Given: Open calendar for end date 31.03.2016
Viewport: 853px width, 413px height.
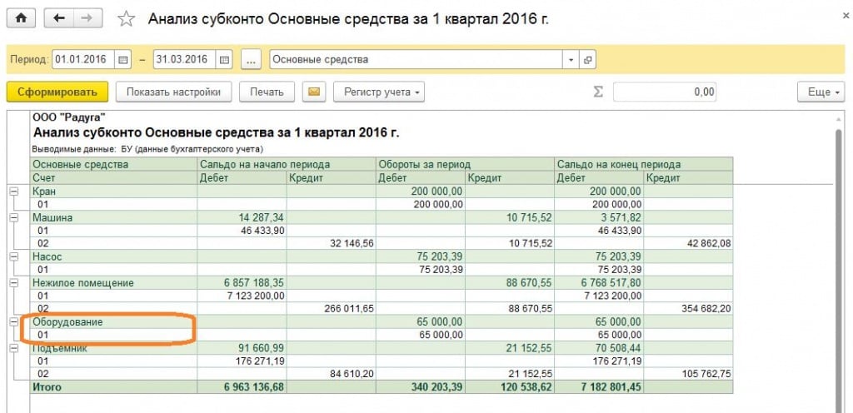Looking at the screenshot, I should click(223, 60).
